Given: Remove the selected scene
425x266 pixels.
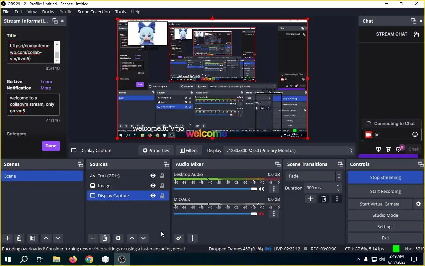Looking at the screenshot, I should 19,238.
